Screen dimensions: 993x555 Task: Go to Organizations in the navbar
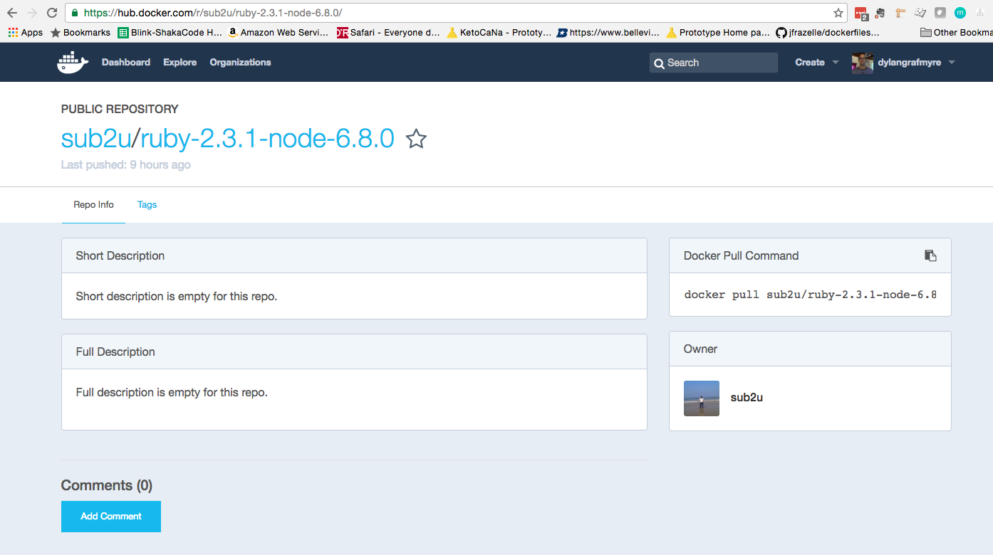pyautogui.click(x=240, y=63)
